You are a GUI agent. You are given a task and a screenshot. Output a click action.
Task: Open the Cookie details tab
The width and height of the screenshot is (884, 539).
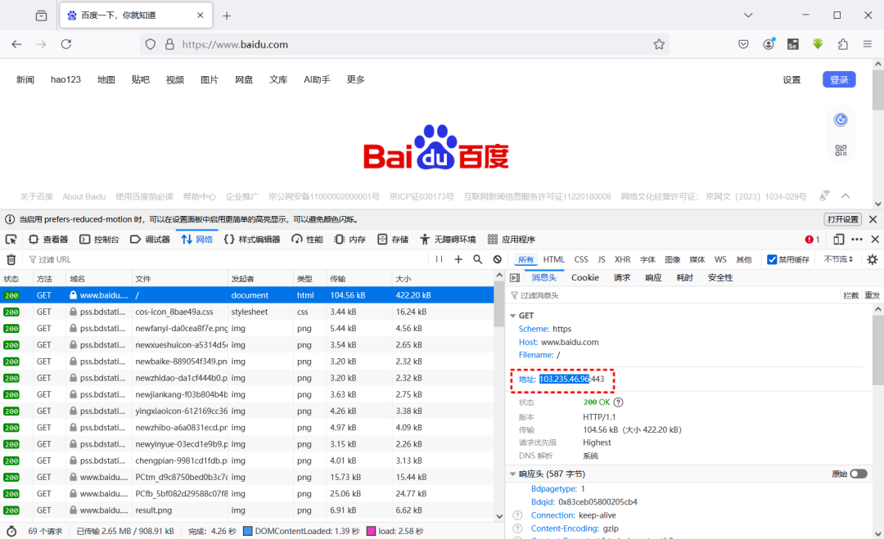click(585, 277)
